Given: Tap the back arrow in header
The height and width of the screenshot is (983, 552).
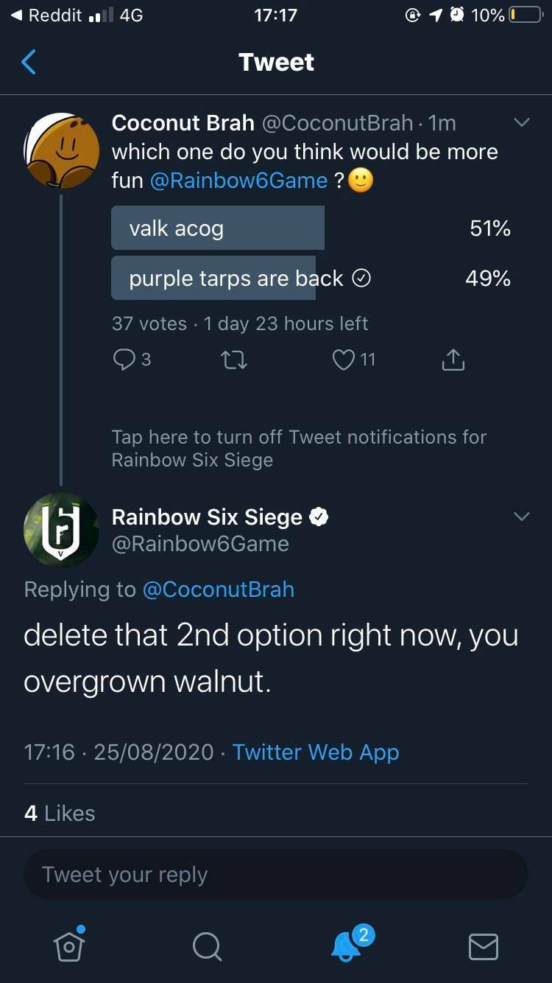Looking at the screenshot, I should click(x=29, y=63).
